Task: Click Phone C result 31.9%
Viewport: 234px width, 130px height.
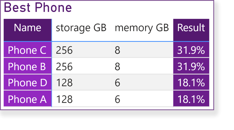Action: 191,50
